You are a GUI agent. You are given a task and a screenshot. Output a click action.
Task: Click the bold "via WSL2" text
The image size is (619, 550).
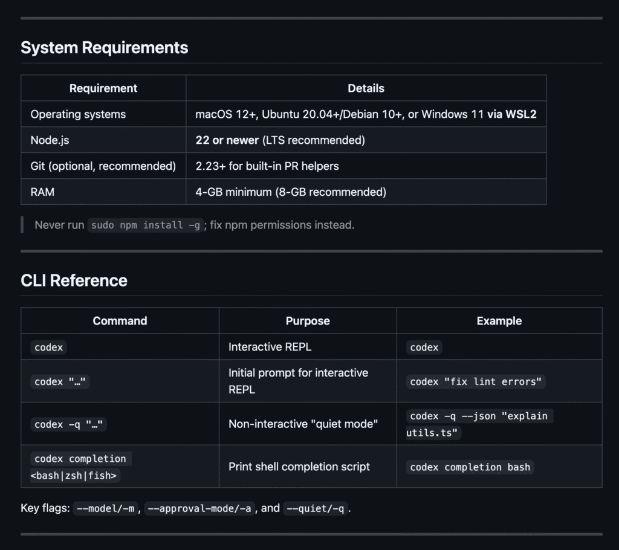pyautogui.click(x=511, y=114)
